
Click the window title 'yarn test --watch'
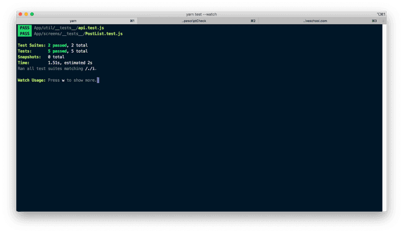pos(201,14)
